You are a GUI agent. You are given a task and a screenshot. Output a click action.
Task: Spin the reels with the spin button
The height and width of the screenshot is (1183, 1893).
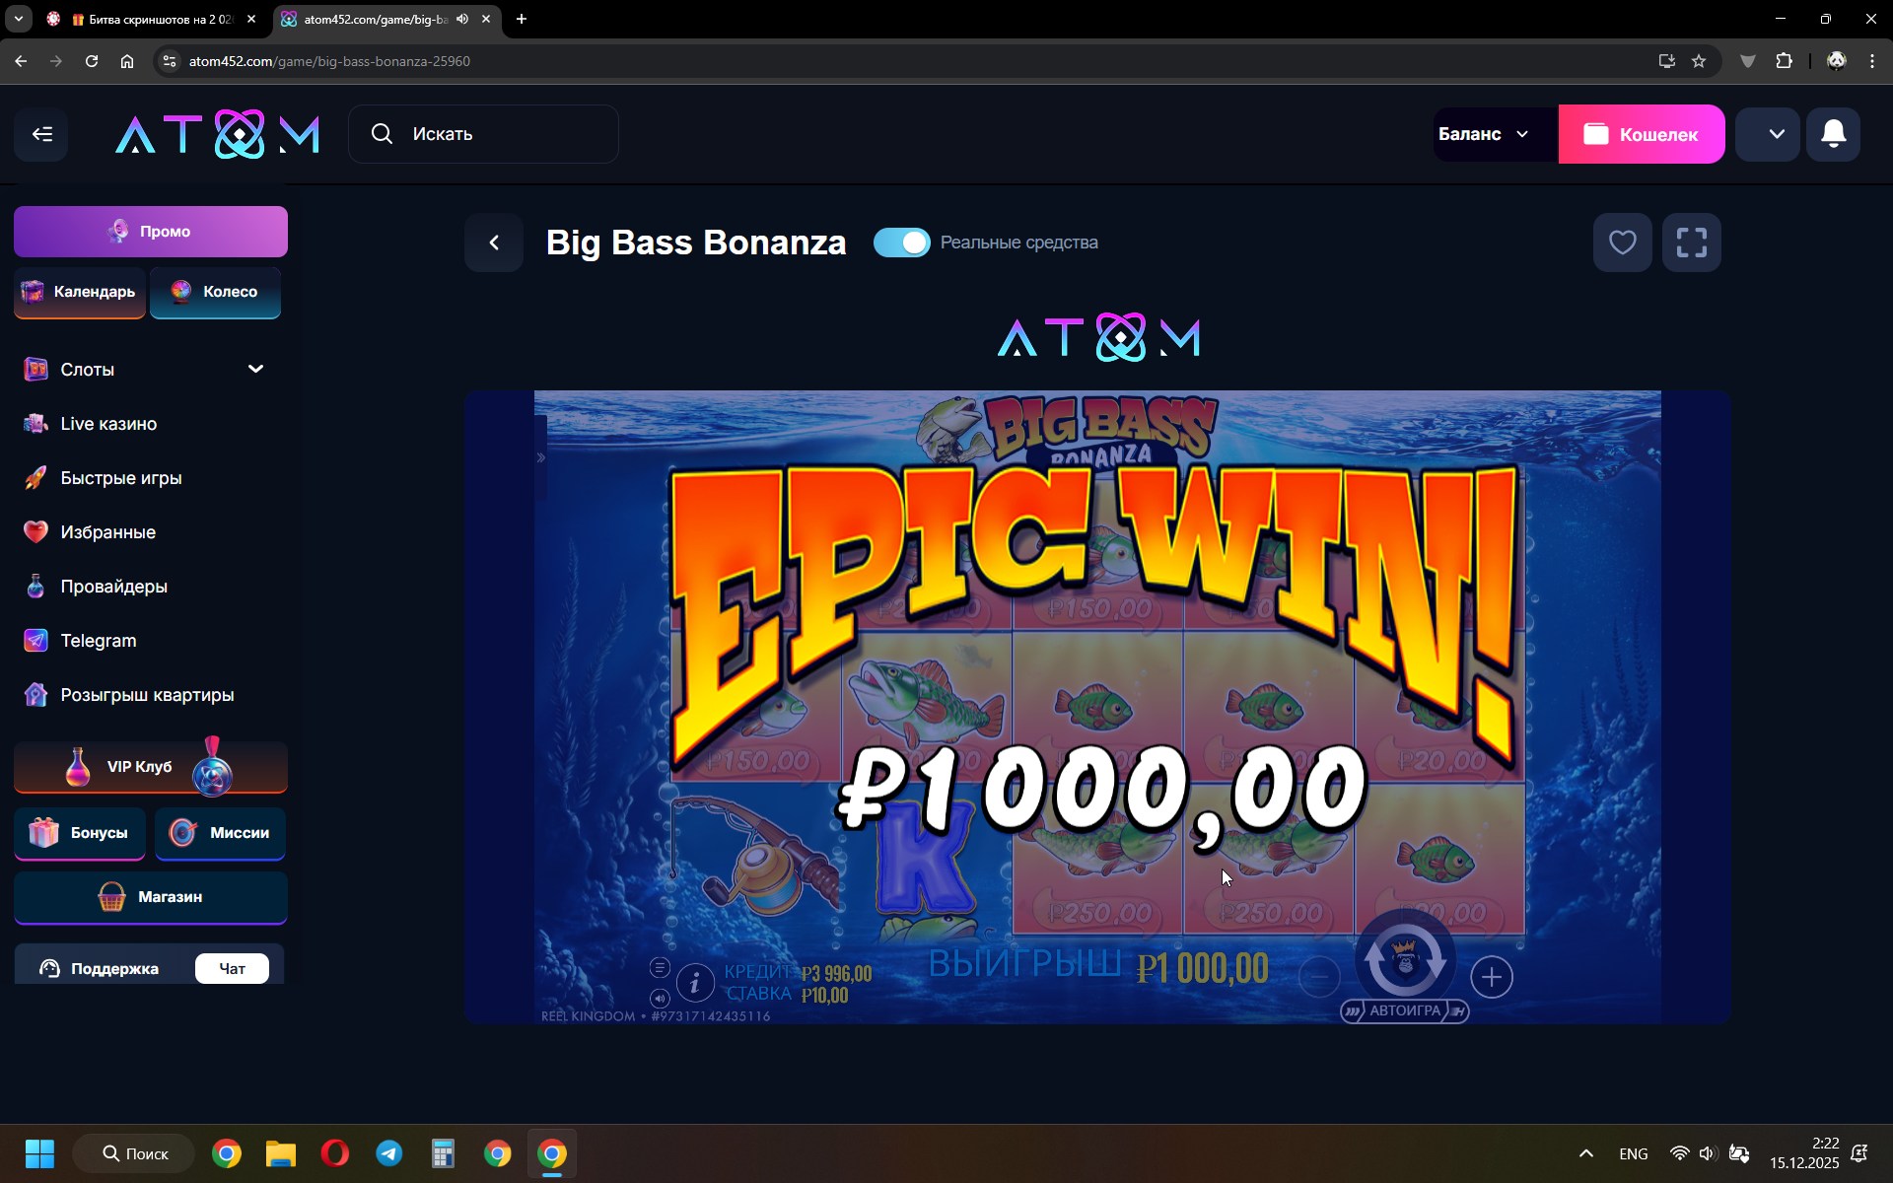click(1405, 957)
